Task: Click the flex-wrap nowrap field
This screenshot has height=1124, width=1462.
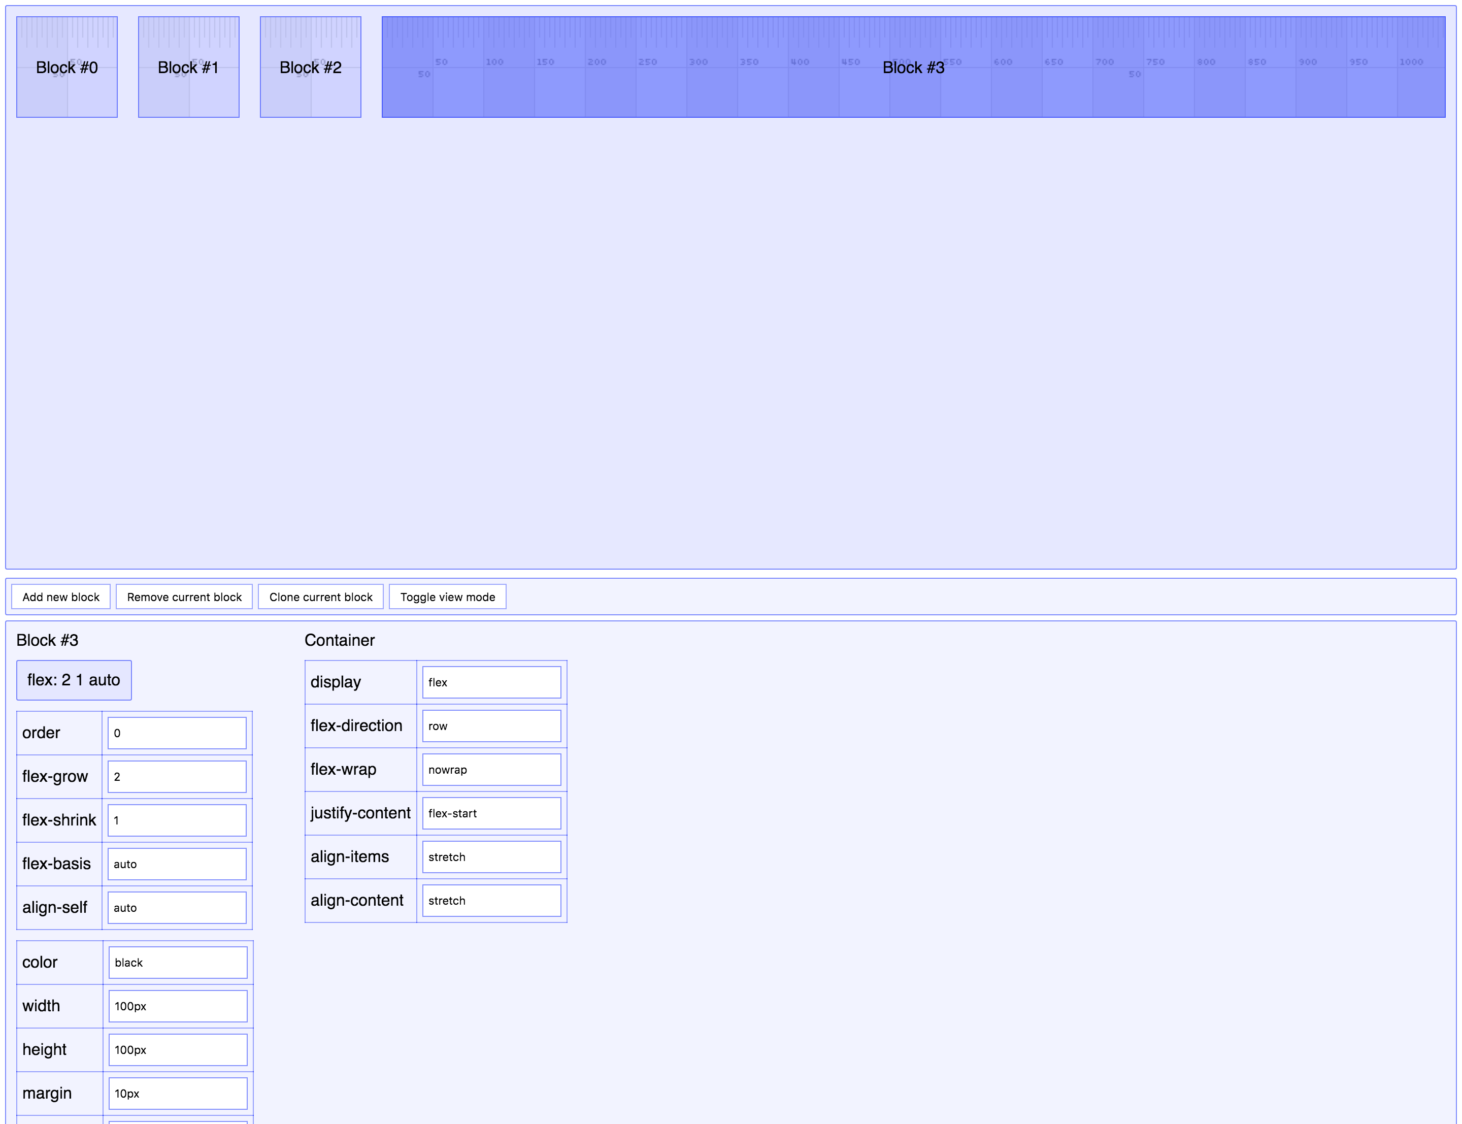Action: (x=491, y=770)
